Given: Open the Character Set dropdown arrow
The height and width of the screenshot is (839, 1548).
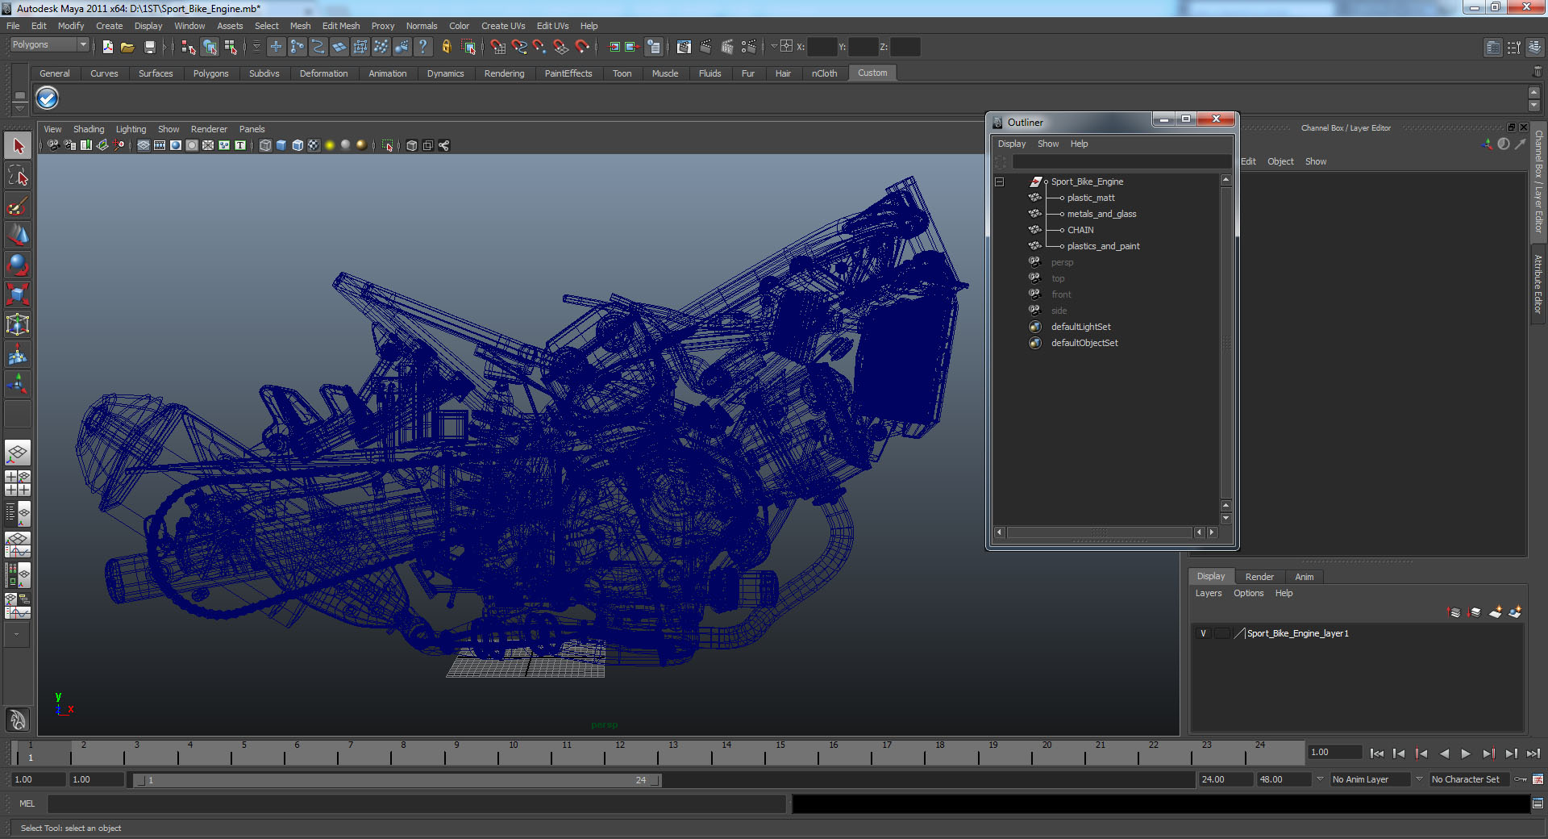Looking at the screenshot, I should [1419, 779].
